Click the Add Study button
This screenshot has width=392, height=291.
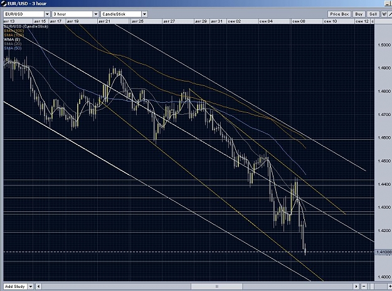point(15,287)
